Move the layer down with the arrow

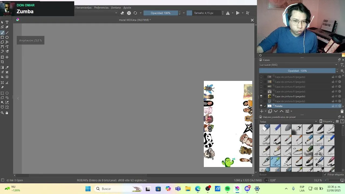[x=276, y=111]
